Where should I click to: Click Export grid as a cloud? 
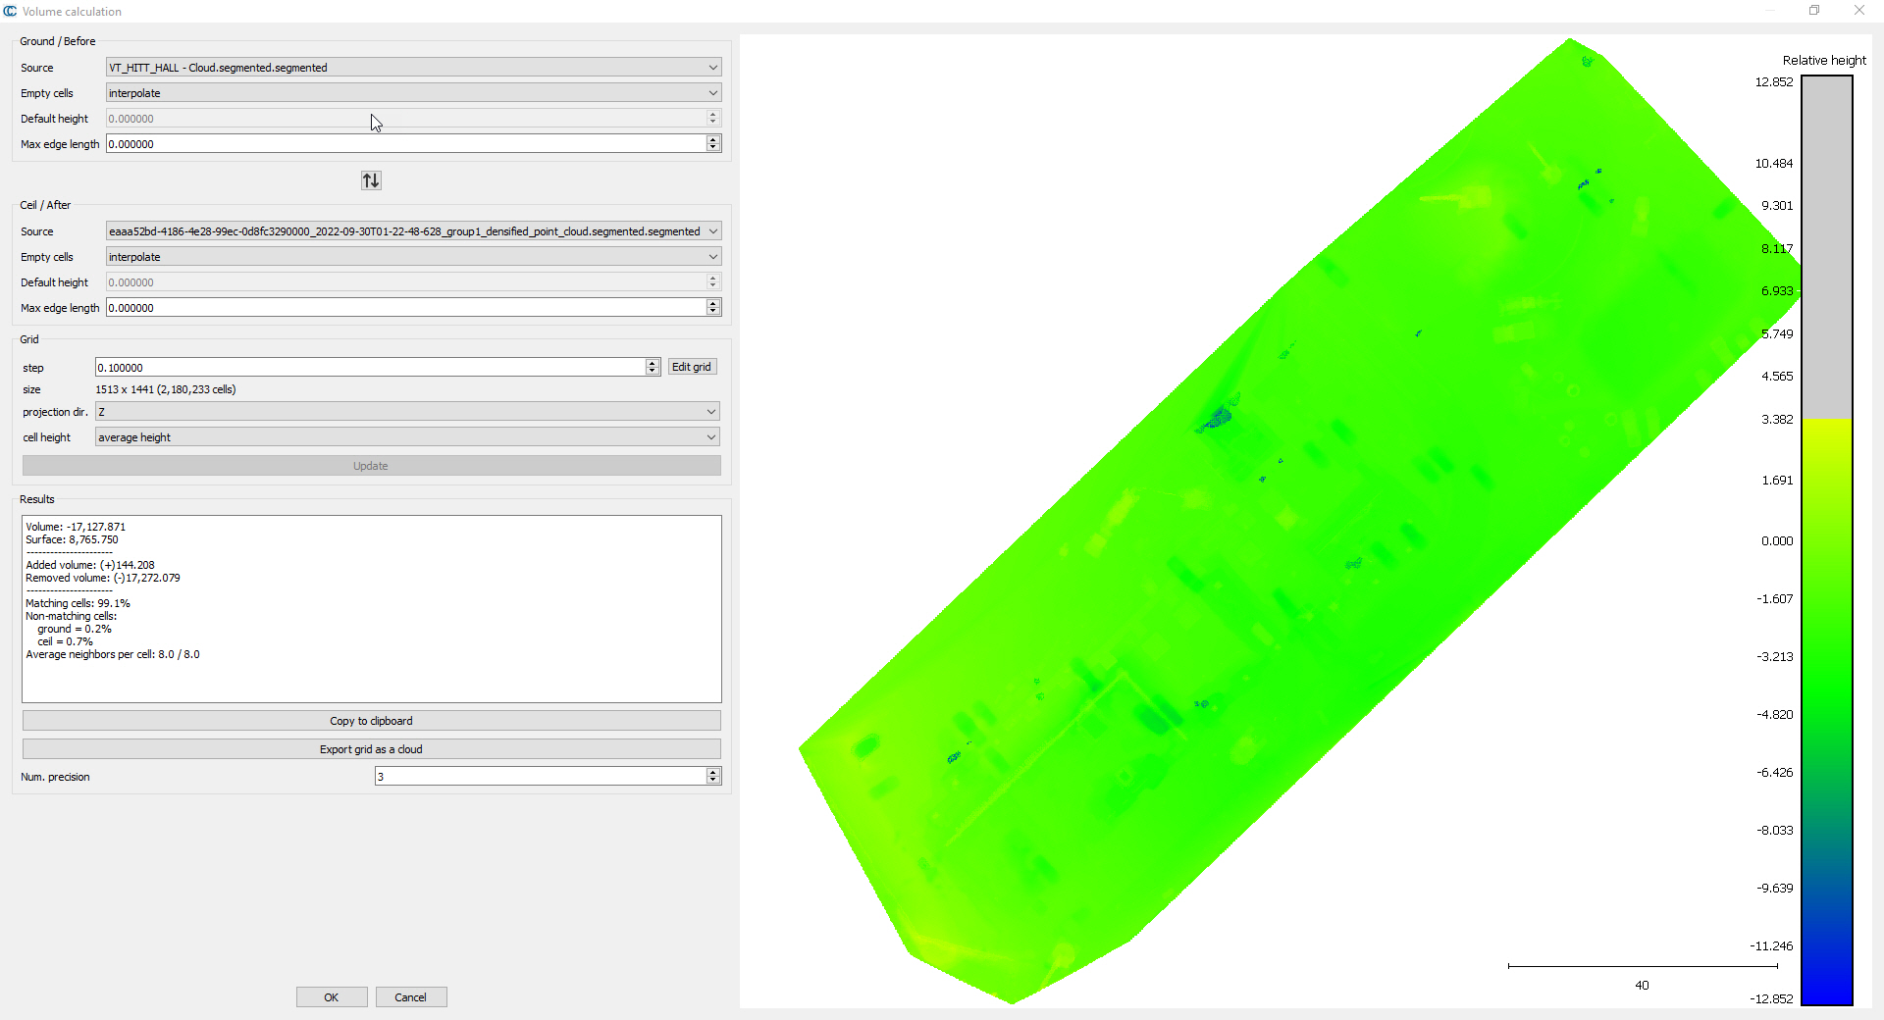[x=371, y=749]
